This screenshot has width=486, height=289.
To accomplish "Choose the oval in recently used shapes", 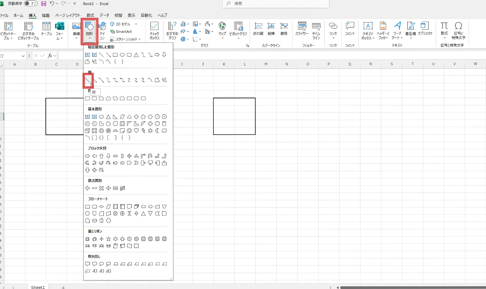I will pos(122,55).
